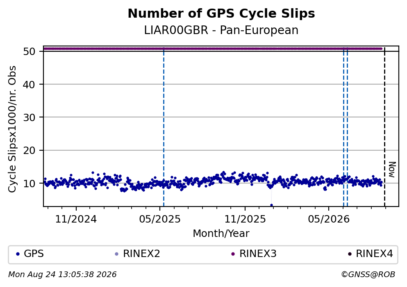
Task: Click the 'Cycle Slipsx1000/nr. Obs' axis title
Action: pos(12,129)
